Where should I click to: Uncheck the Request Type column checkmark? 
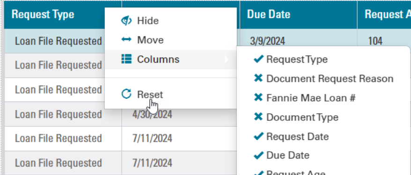(258, 59)
